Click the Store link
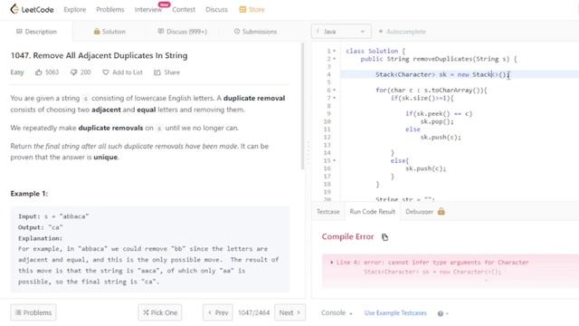 pyautogui.click(x=256, y=10)
